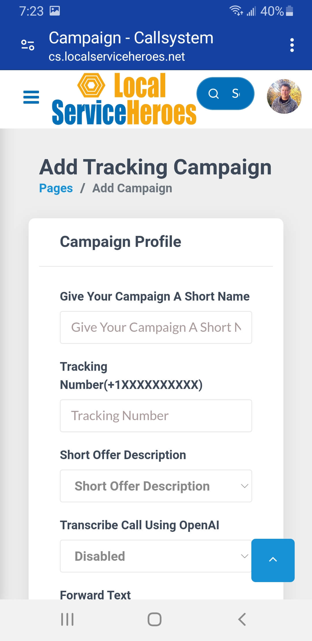Open the browser three-dot overflow menu
Image resolution: width=312 pixels, height=641 pixels.
292,45
